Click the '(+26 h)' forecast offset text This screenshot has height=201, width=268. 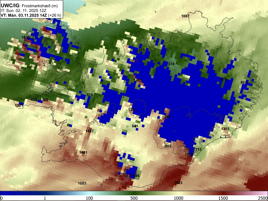[x=55, y=15]
